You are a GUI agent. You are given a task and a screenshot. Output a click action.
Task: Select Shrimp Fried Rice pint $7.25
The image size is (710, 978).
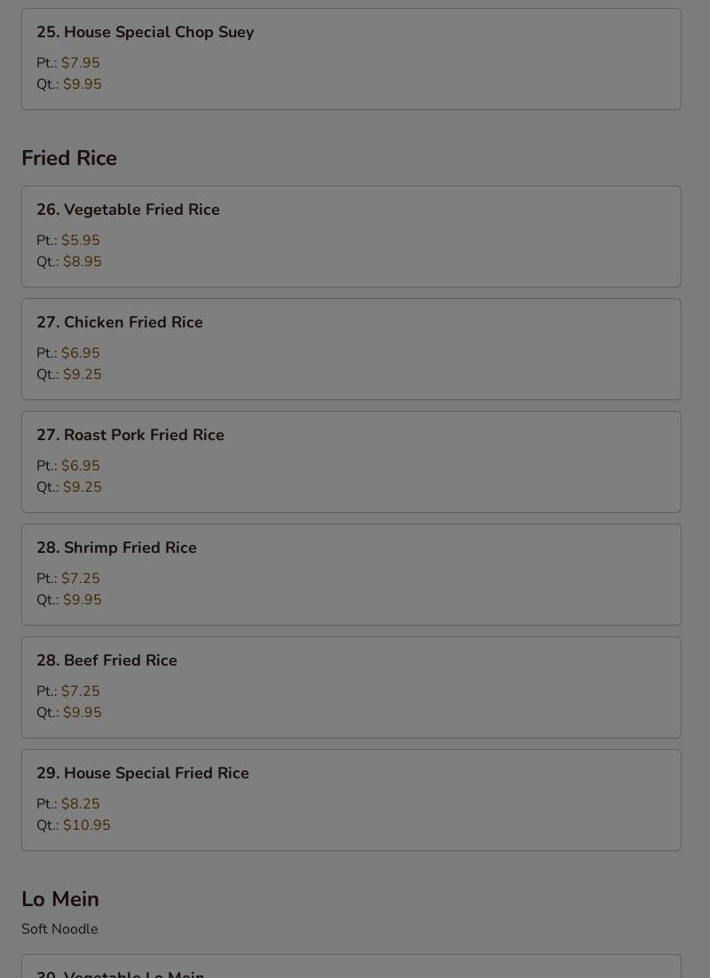[x=81, y=579]
